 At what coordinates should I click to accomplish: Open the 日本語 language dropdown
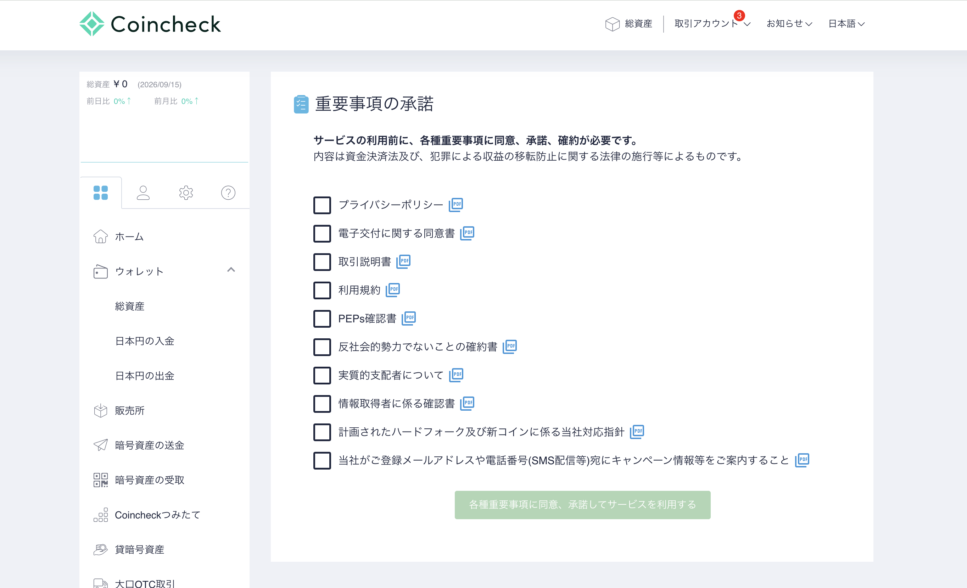click(846, 23)
